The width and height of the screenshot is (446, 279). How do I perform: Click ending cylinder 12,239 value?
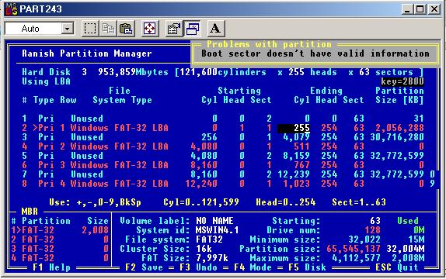(x=294, y=174)
